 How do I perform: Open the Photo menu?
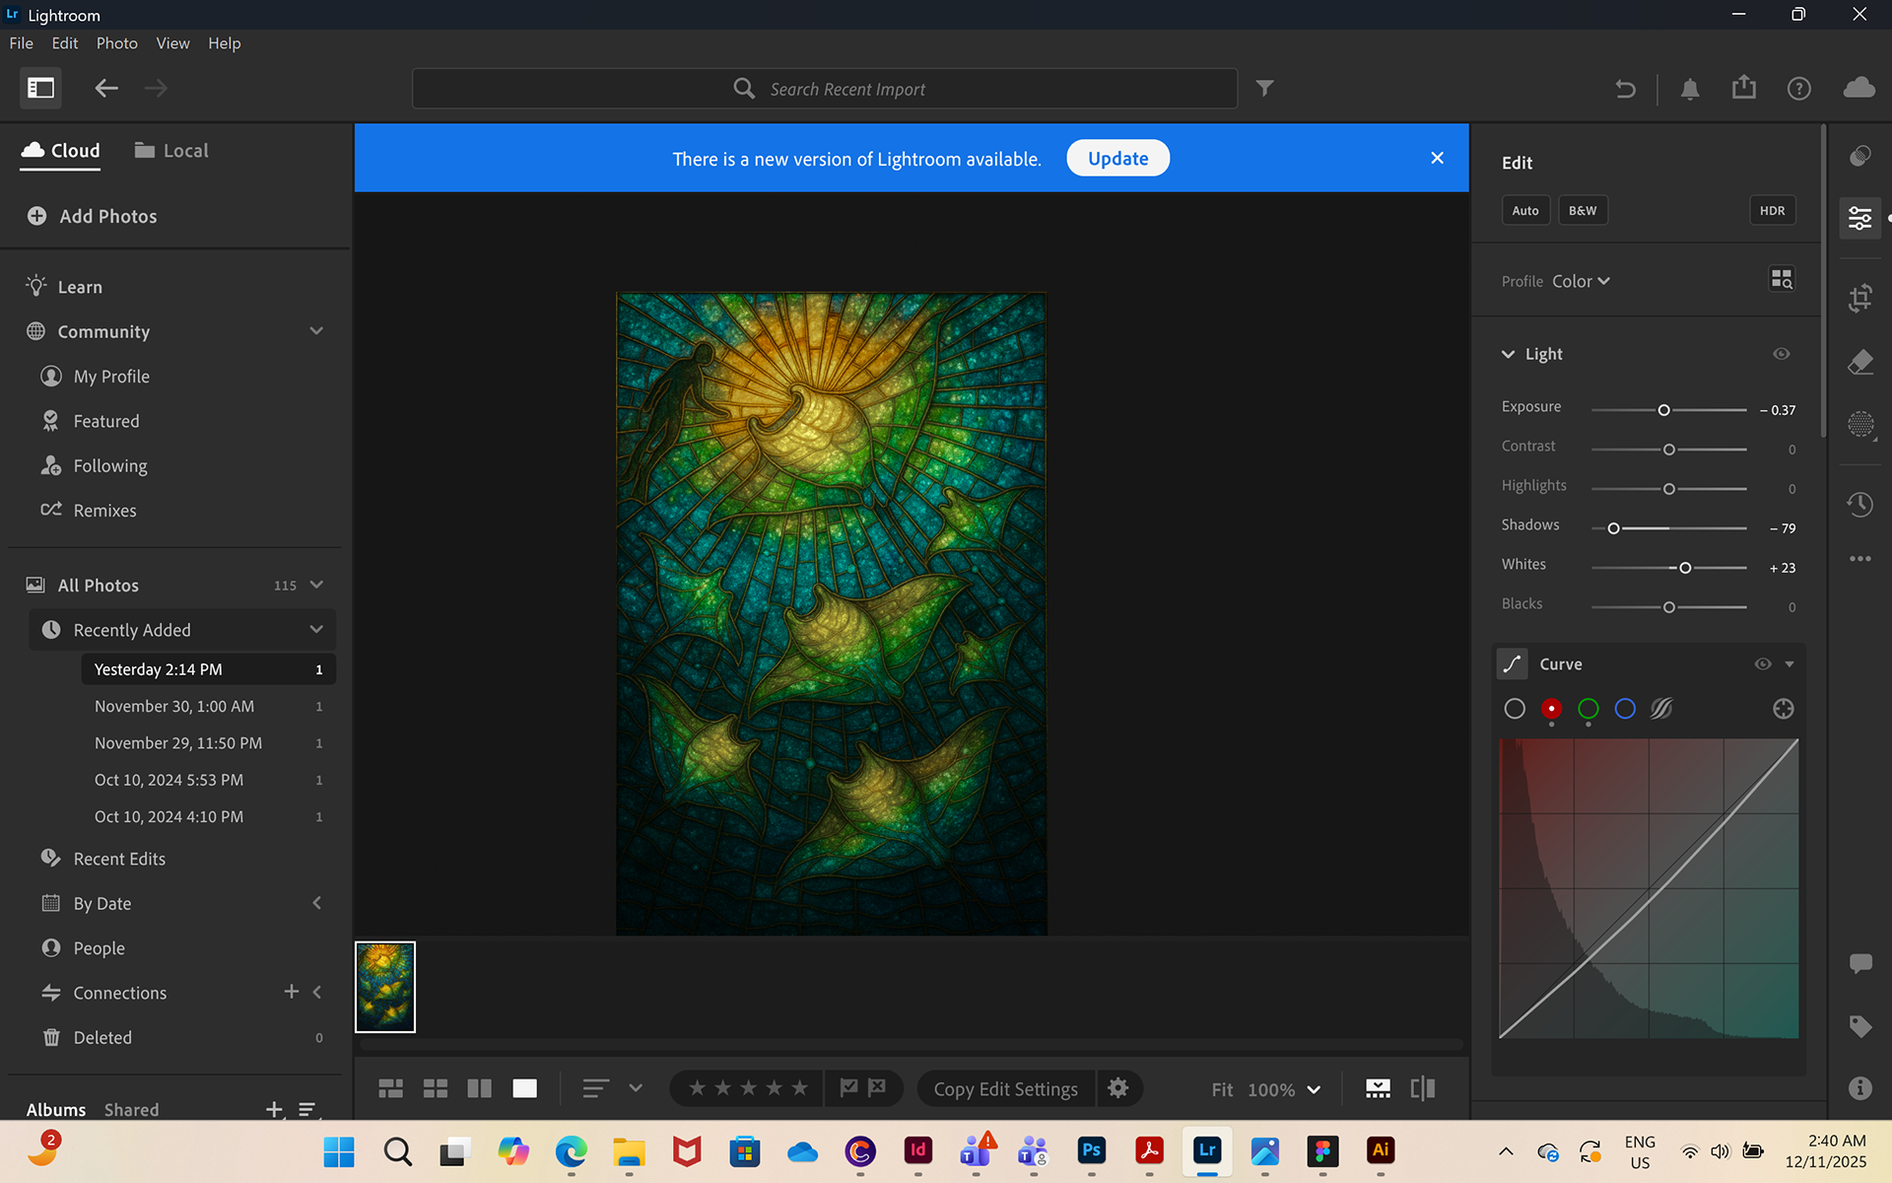coord(116,43)
